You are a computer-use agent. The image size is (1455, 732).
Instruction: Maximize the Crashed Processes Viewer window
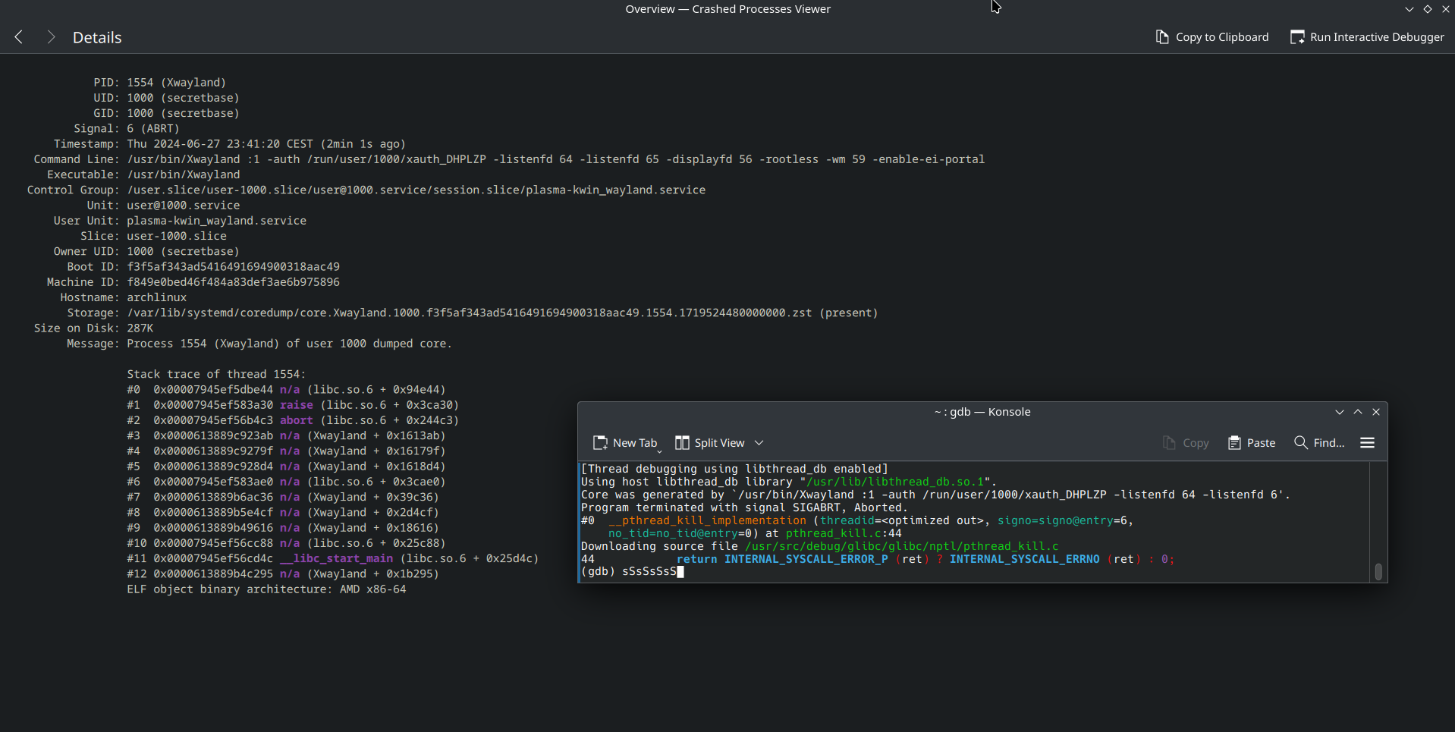pos(1428,9)
